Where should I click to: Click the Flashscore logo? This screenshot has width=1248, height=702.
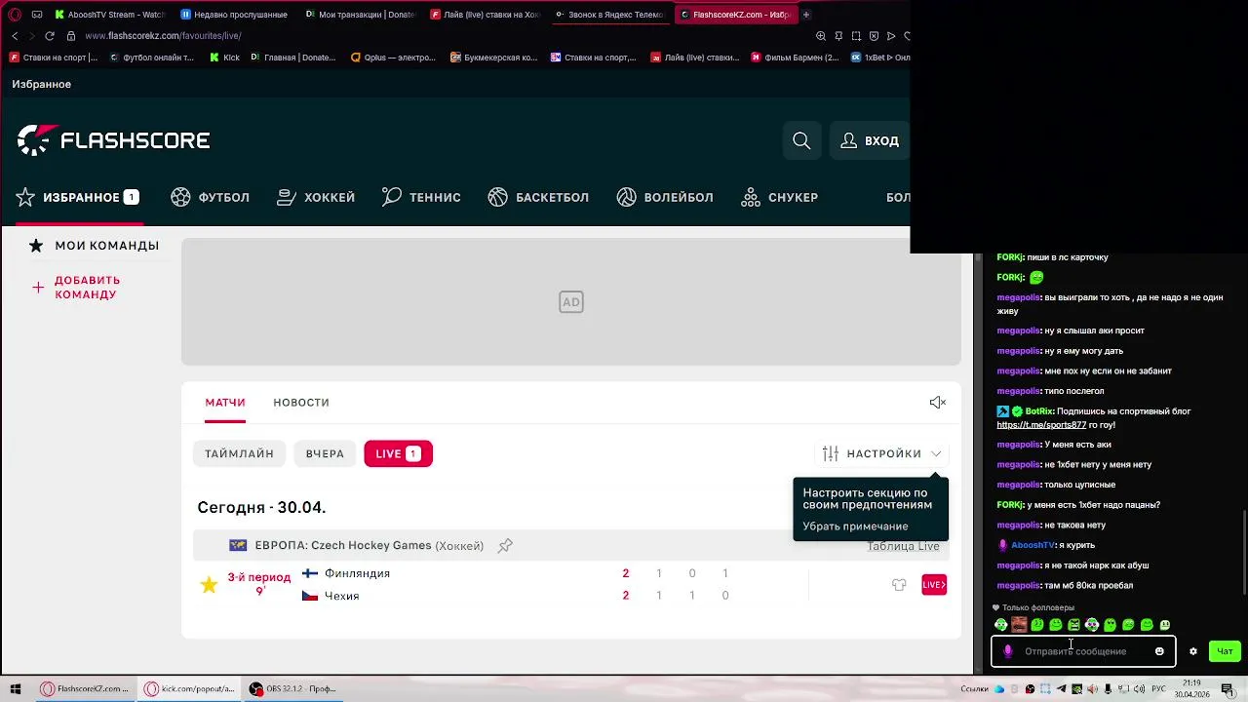point(113,140)
